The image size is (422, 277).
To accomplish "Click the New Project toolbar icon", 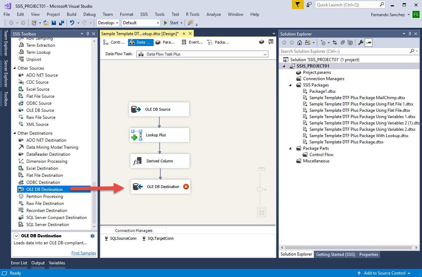I will [x=34, y=23].
